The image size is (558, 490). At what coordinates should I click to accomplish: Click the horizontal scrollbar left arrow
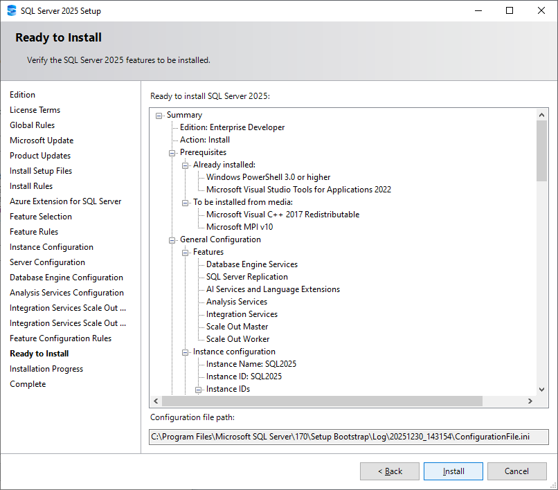(x=156, y=401)
